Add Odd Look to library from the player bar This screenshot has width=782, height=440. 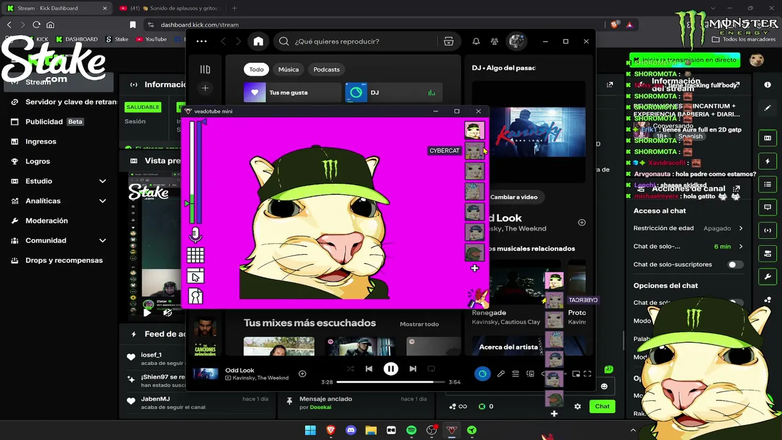click(302, 373)
